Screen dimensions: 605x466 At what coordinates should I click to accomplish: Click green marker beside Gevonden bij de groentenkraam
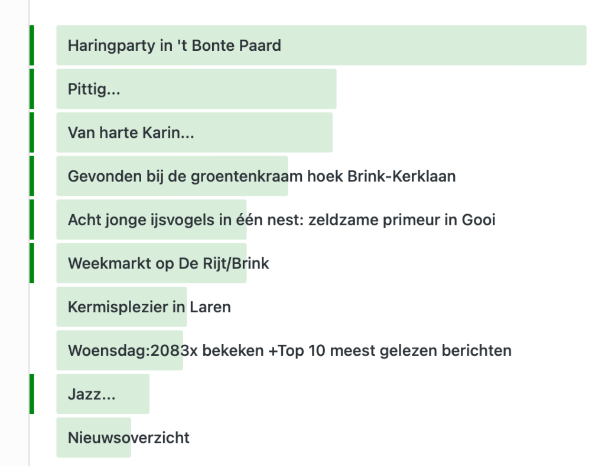(32, 176)
